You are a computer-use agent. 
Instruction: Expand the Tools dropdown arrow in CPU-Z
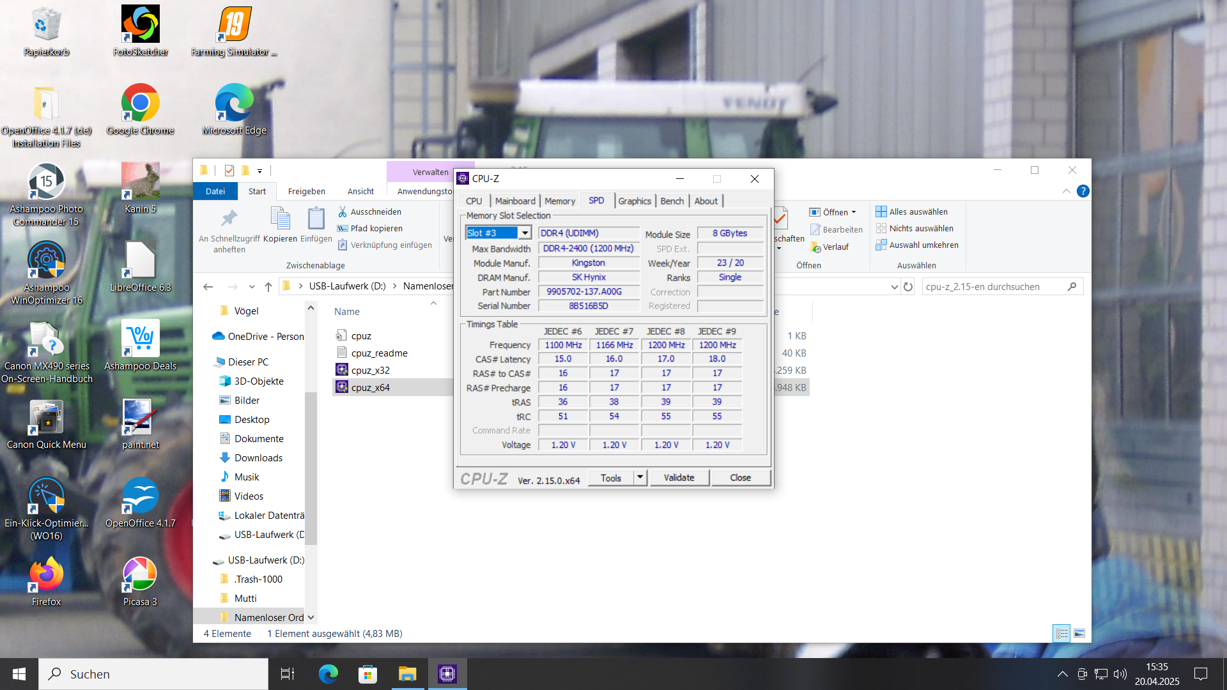tap(640, 477)
